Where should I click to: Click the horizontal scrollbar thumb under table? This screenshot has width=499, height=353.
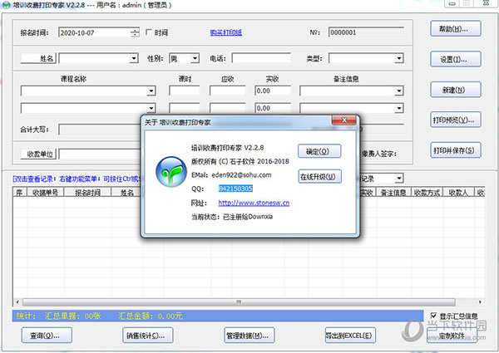pyautogui.click(x=239, y=302)
